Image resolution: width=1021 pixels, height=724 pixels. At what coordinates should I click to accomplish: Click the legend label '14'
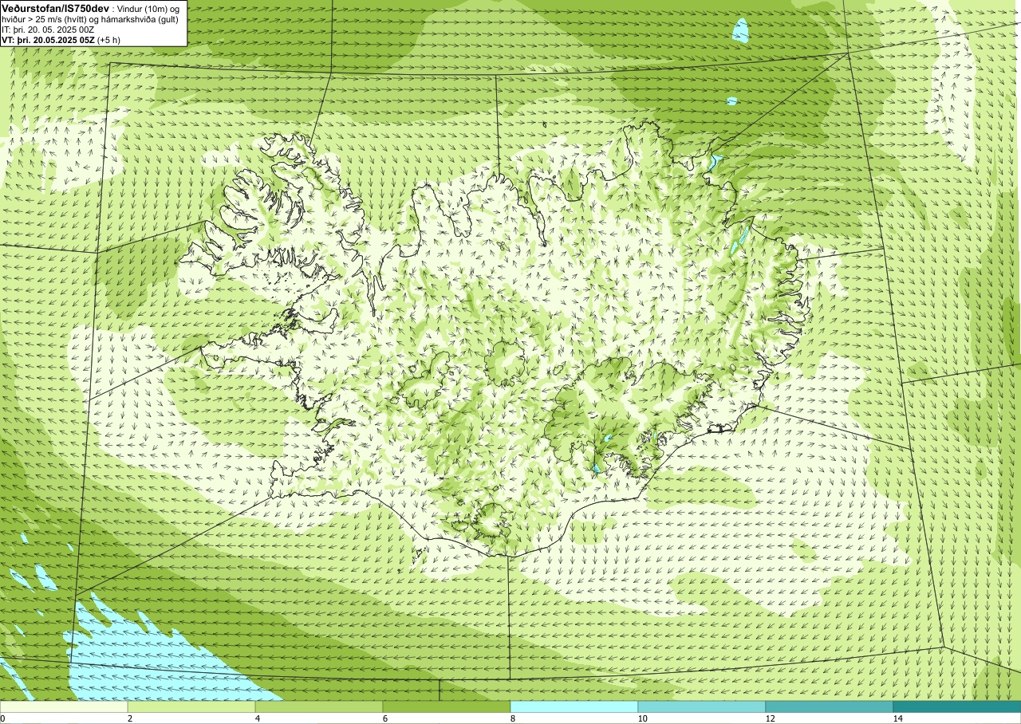tap(897, 718)
